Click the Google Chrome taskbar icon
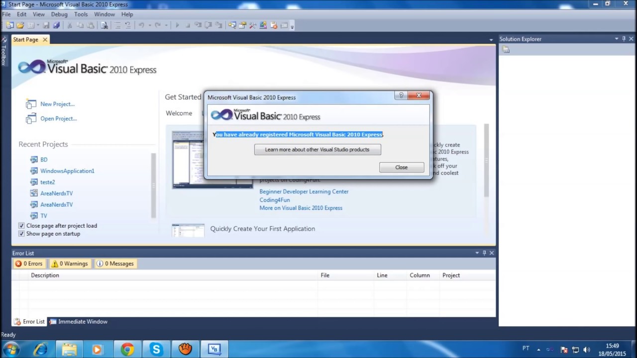This screenshot has height=358, width=637. (x=127, y=350)
